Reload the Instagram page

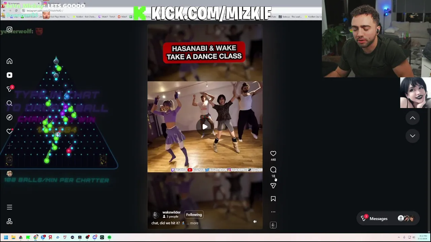click(16, 10)
